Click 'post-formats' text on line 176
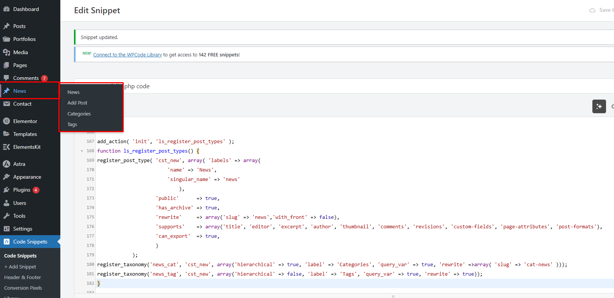The image size is (614, 298). pos(576,226)
